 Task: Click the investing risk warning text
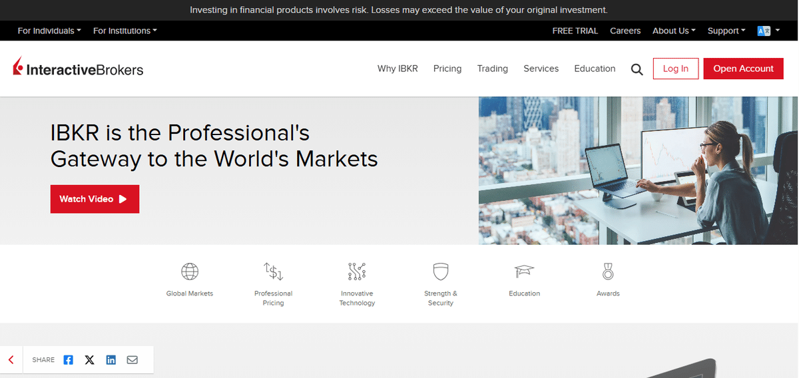click(x=399, y=10)
